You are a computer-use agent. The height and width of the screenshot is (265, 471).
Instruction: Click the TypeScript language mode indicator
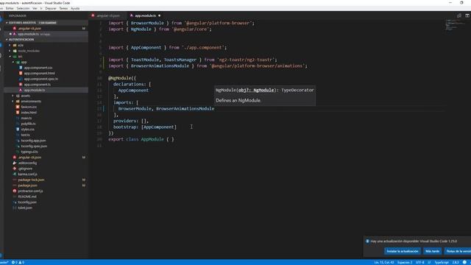coord(442,262)
